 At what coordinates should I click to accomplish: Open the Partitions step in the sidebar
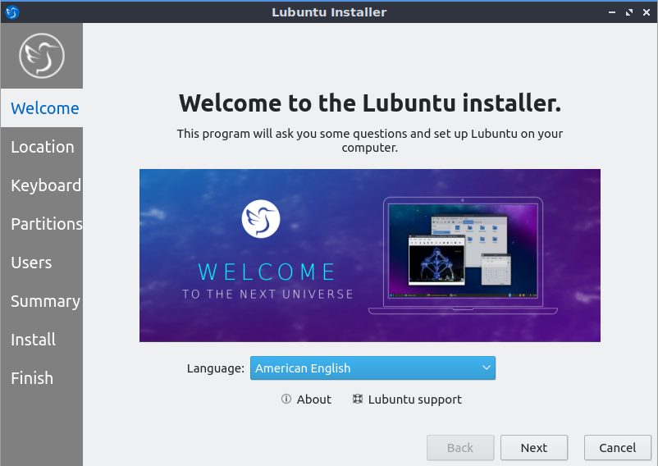[x=46, y=224]
